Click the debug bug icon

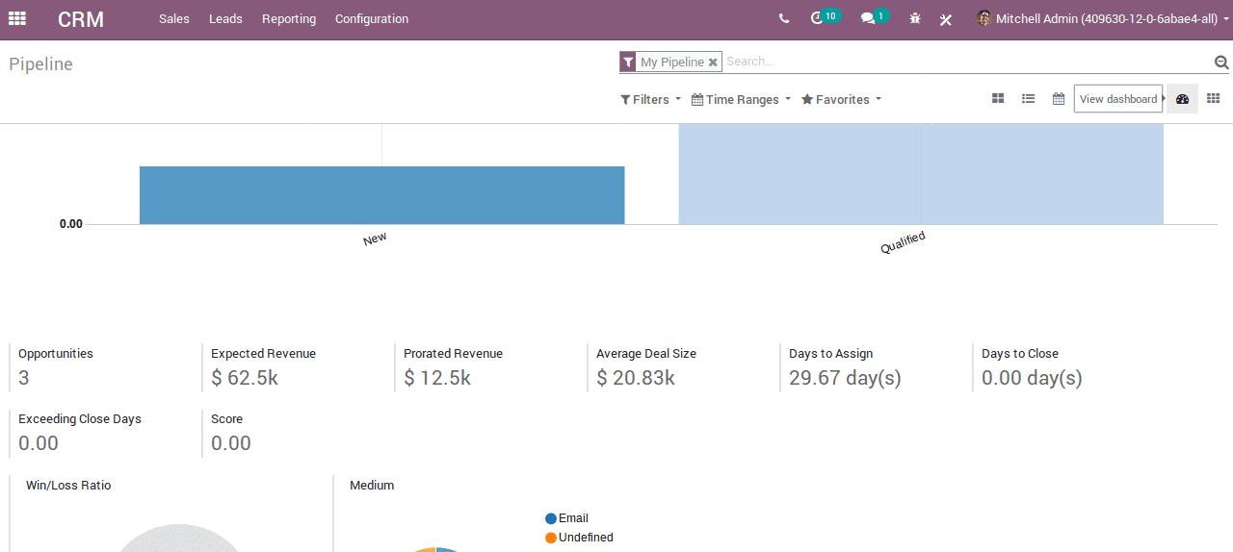915,18
